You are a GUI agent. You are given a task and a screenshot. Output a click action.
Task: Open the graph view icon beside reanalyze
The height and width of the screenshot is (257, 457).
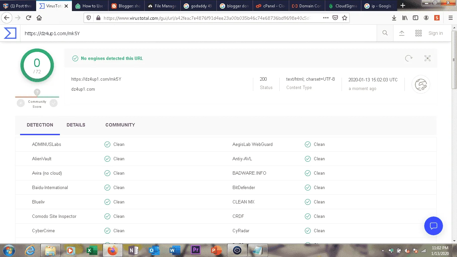pos(428,58)
